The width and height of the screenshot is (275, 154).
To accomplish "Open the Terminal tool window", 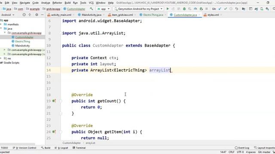I will pos(79,148).
